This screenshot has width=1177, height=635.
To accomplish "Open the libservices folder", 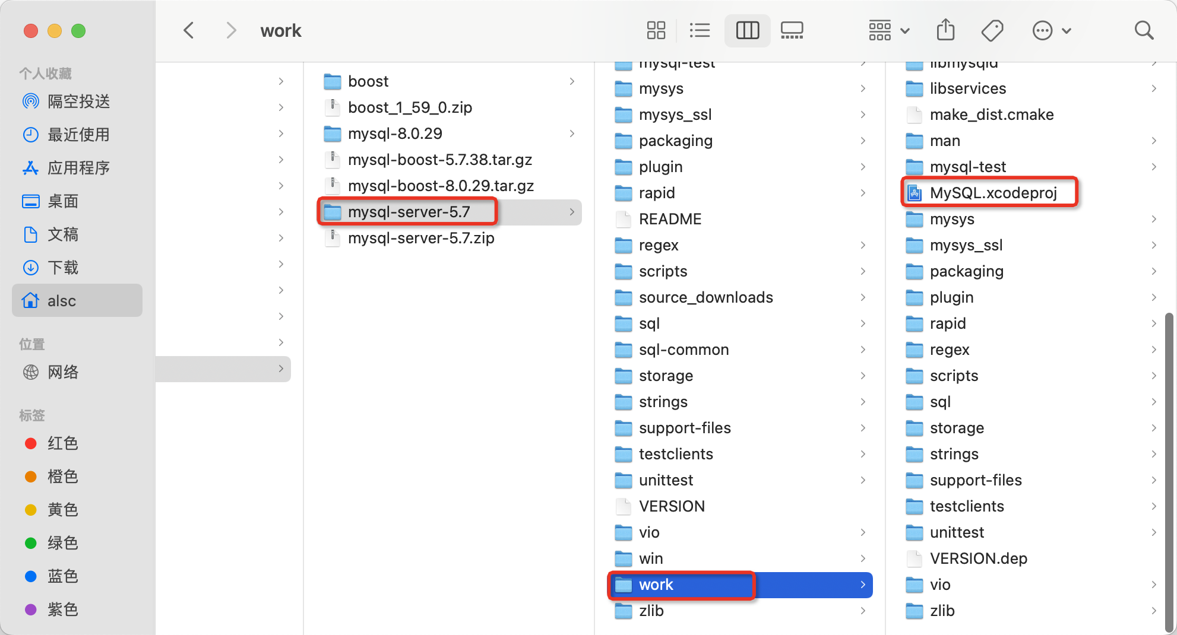I will (x=1032, y=88).
